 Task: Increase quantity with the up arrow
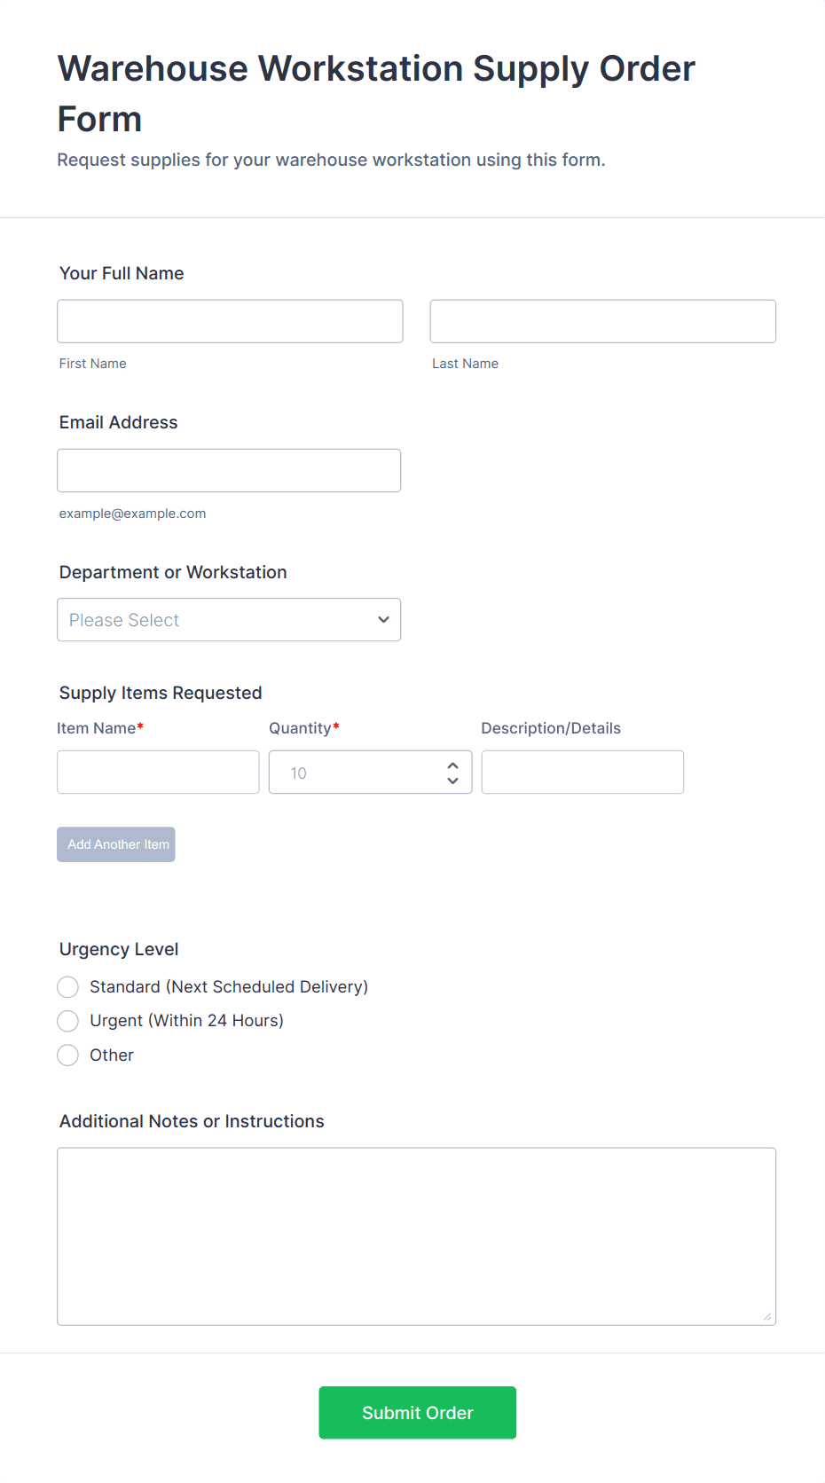pos(453,765)
